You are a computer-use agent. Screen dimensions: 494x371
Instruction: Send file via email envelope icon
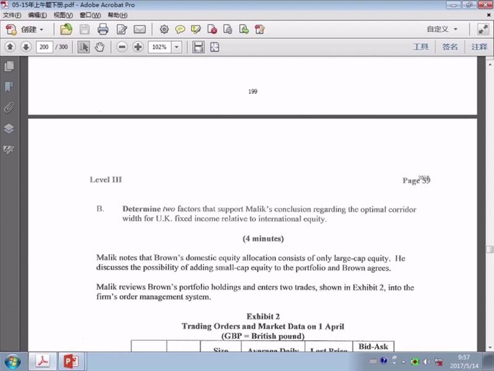140,30
